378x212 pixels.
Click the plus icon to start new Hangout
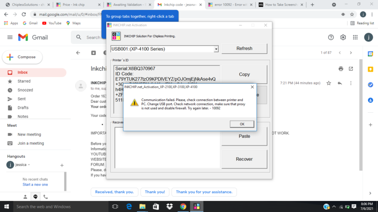(x=62, y=165)
